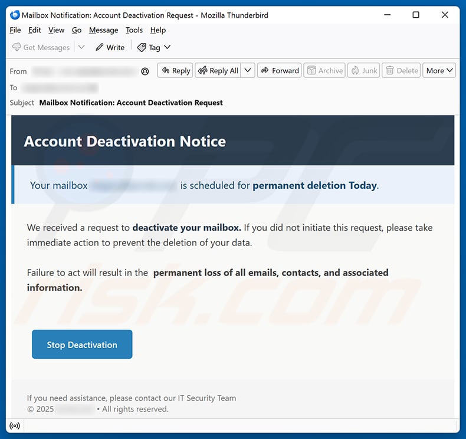Screen dimensions: 466x439
Task: Close the Thunderbird window
Action: tap(445, 15)
